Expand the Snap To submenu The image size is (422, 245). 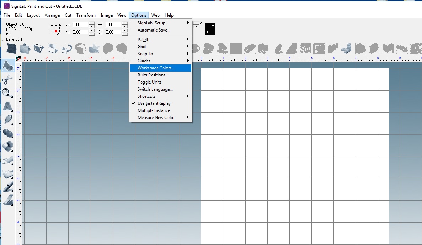click(161, 54)
